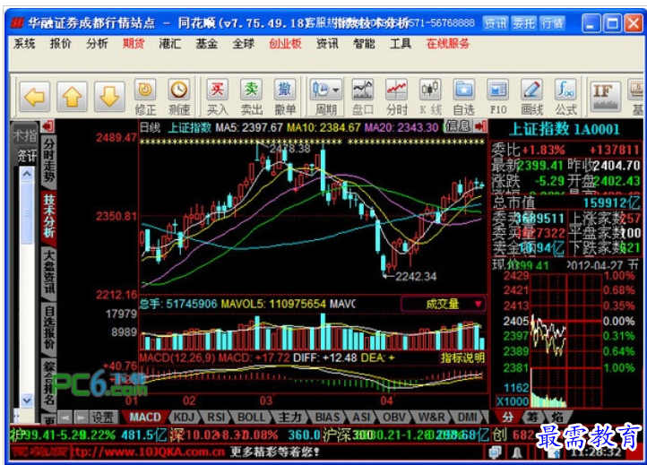Screen dimensions: 647x465
Task: Select the 大盘资讯 side tab
Action: (48, 271)
